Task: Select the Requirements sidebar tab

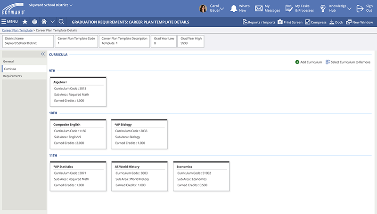Action: (25, 76)
